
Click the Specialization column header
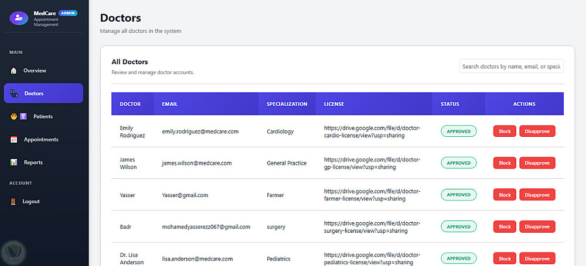[287, 104]
